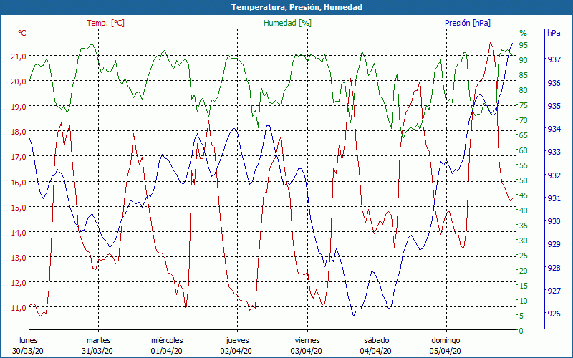The height and width of the screenshot is (358, 573).
Task: Click the 'jueves' day label
Action: point(237,341)
